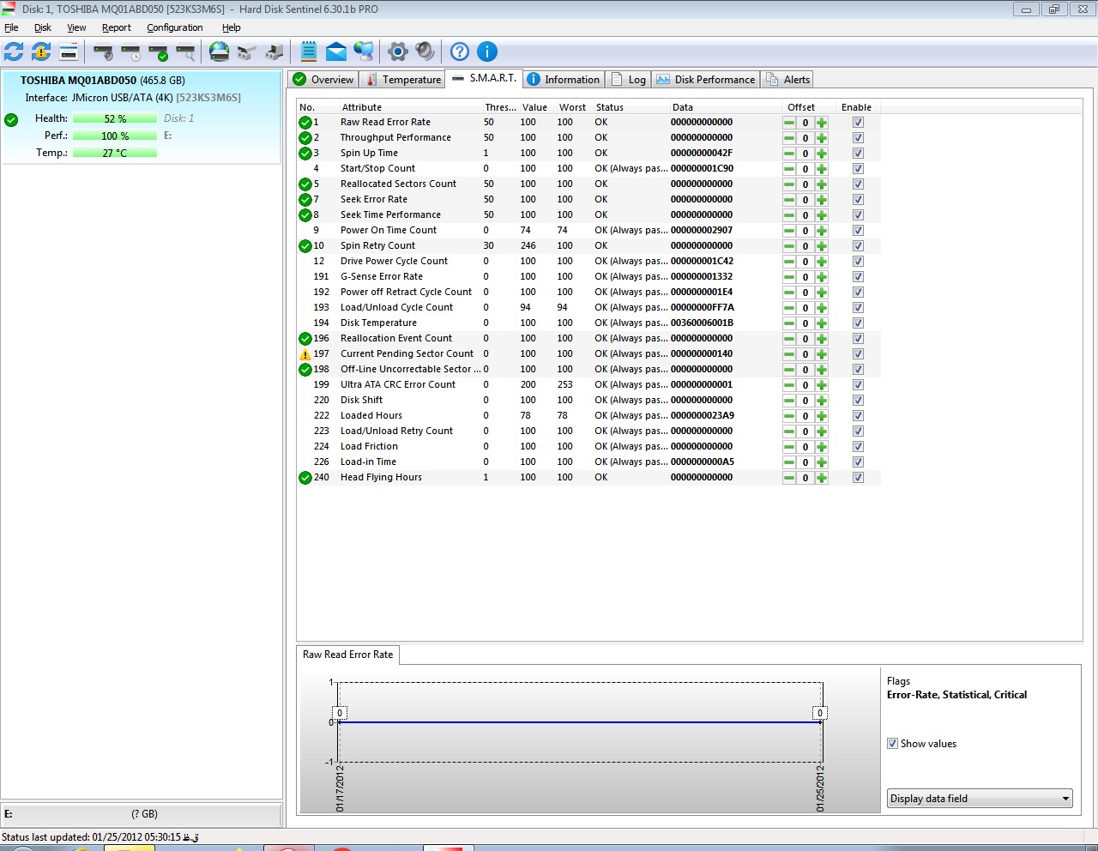1098x851 pixels.
Task: Open the Configuration menu
Action: pyautogui.click(x=174, y=27)
